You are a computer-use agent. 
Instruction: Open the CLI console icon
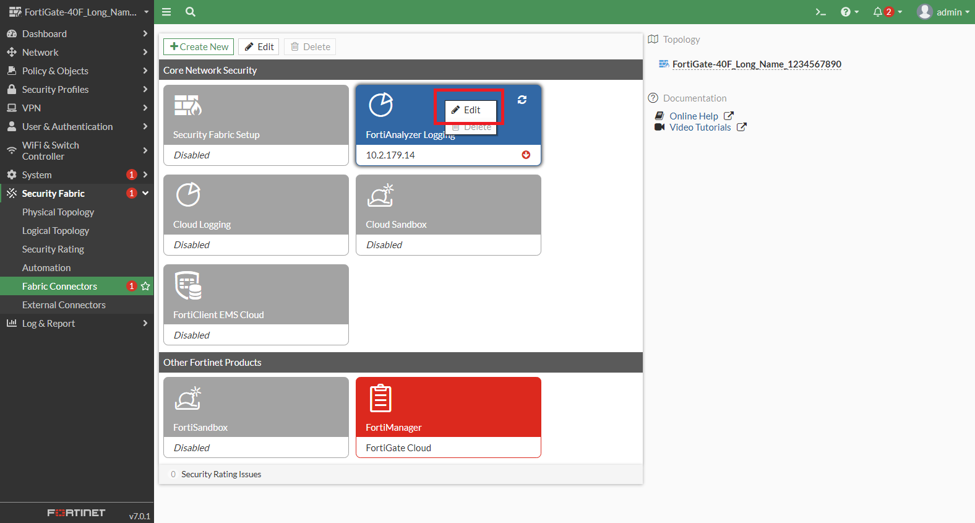tap(821, 12)
